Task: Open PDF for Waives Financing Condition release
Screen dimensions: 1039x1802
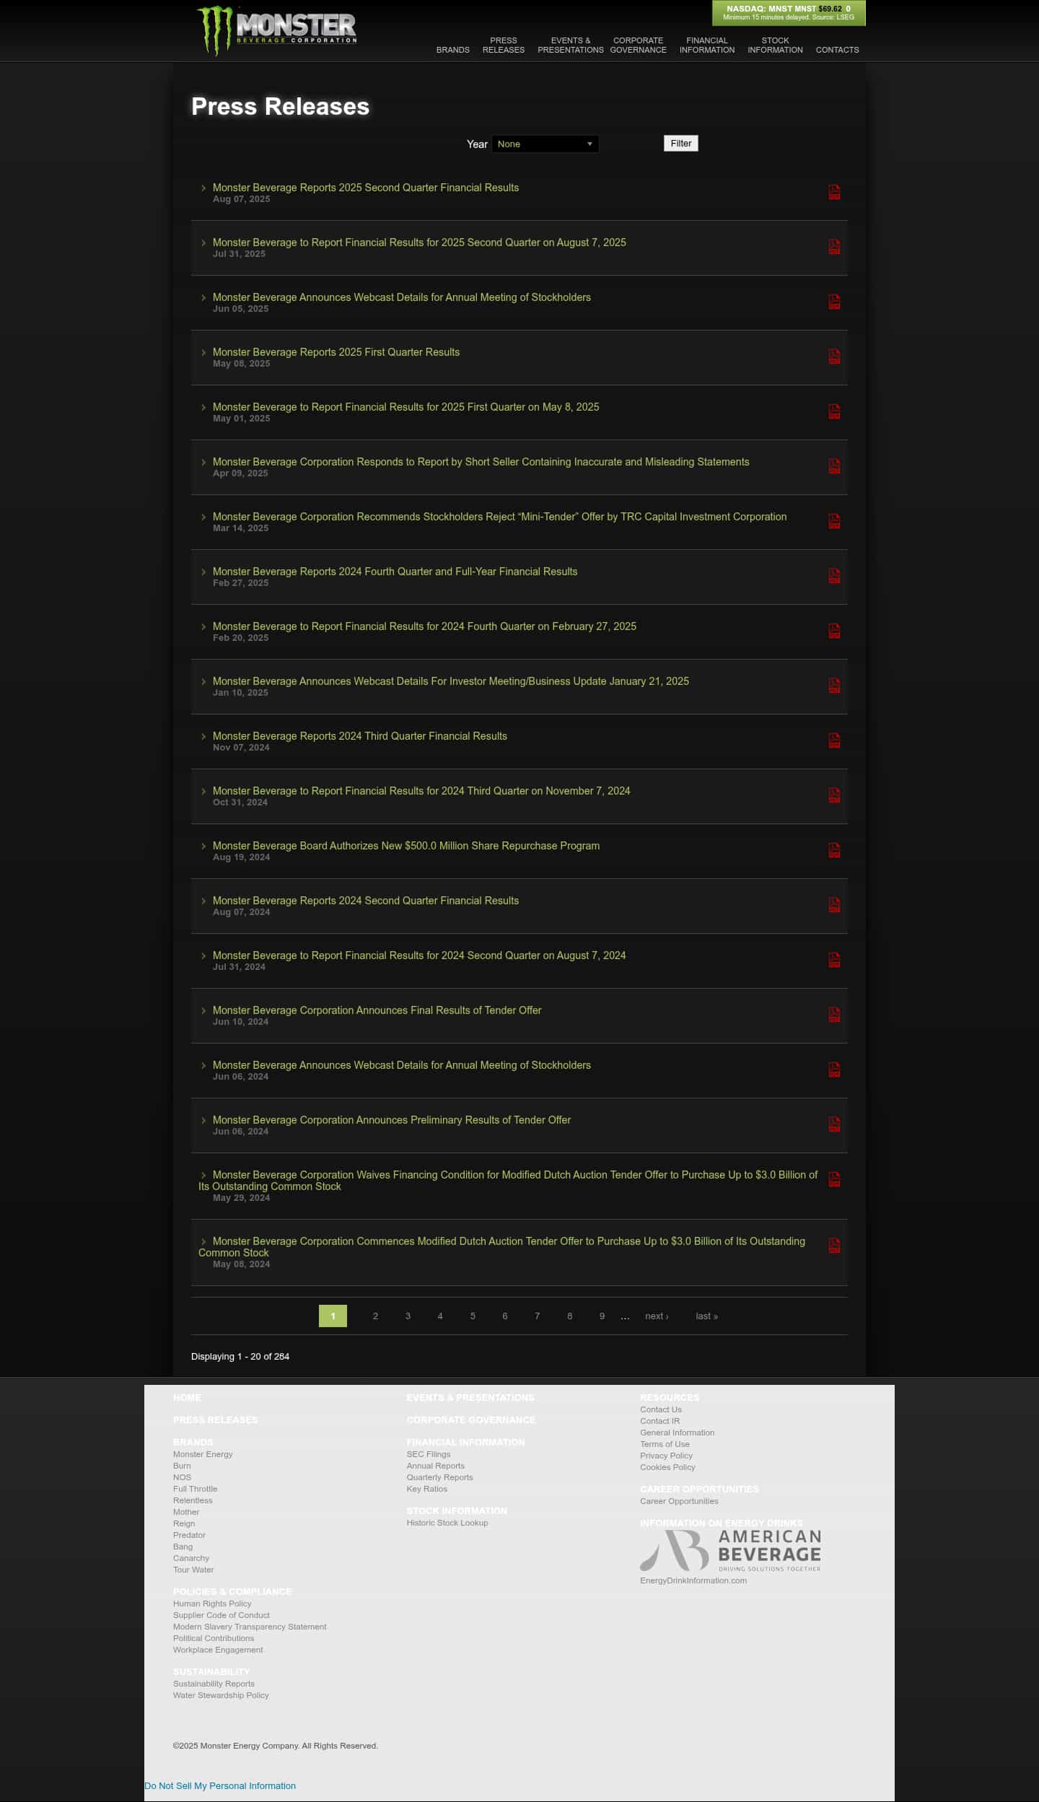Action: point(834,1179)
